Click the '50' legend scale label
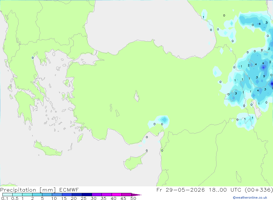The height and width of the screenshot is (200, 273). (133, 198)
